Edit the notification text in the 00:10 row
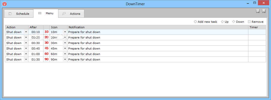 (158, 32)
